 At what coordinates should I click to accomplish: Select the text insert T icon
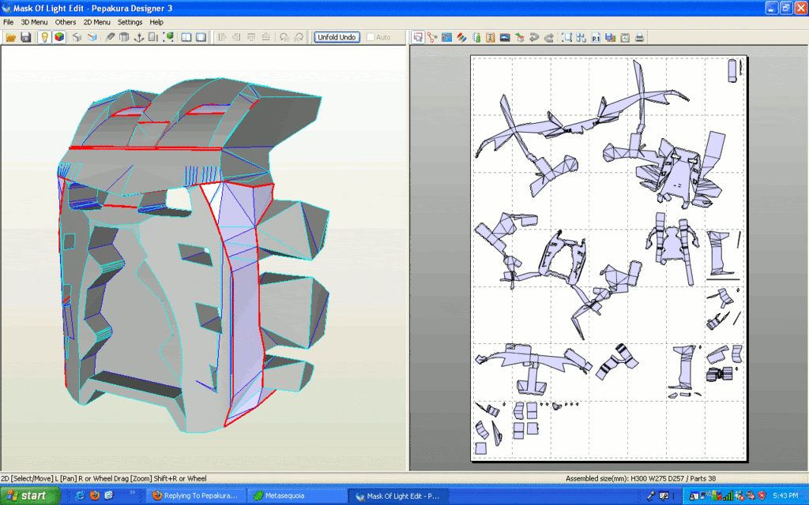[491, 37]
